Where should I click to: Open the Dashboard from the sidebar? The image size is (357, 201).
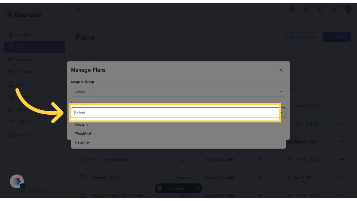point(27,34)
